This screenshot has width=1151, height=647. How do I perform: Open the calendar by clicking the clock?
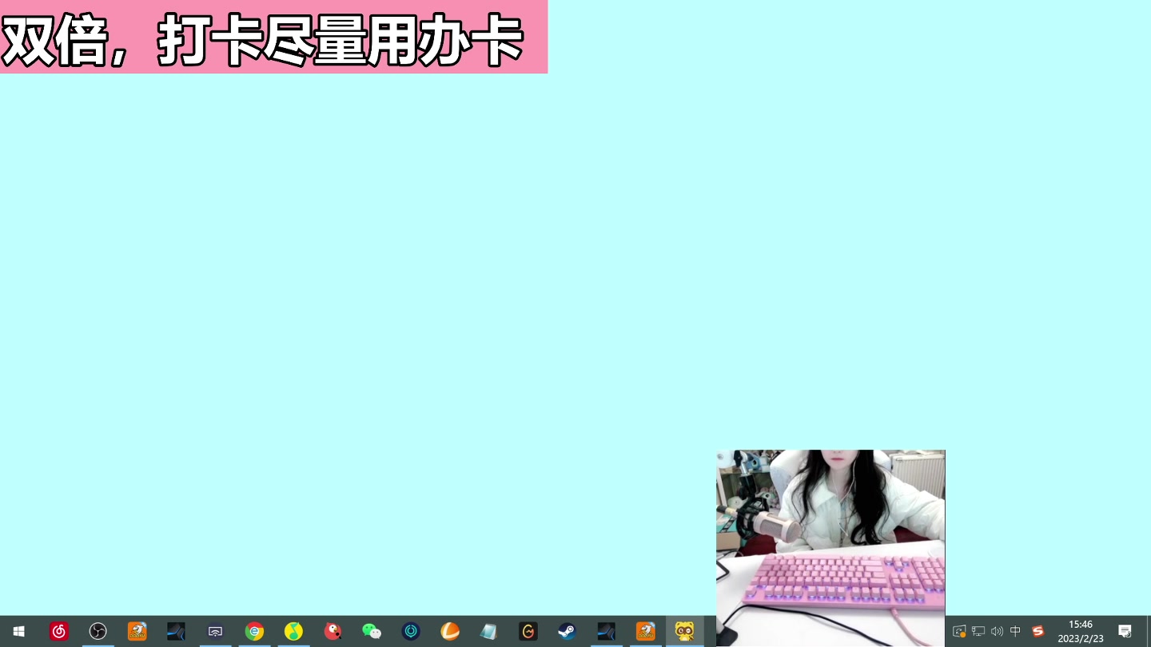coord(1081,631)
